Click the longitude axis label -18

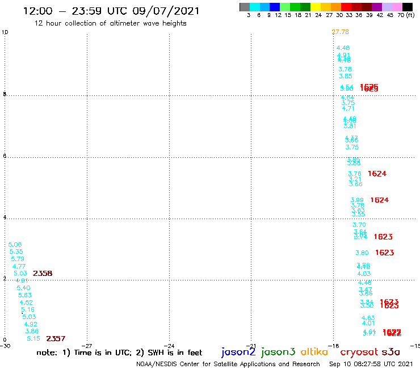[334, 346]
